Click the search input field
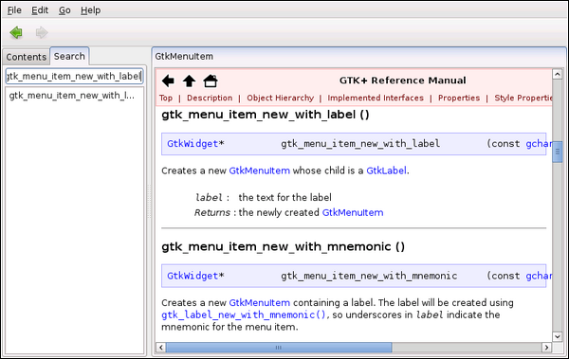Viewport: 569px width, 359px height. click(74, 76)
